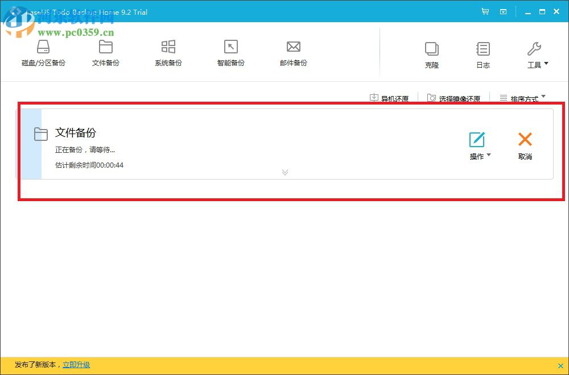569x375 pixels.
Task: Dismiss the new version notification banner
Action: click(x=562, y=365)
